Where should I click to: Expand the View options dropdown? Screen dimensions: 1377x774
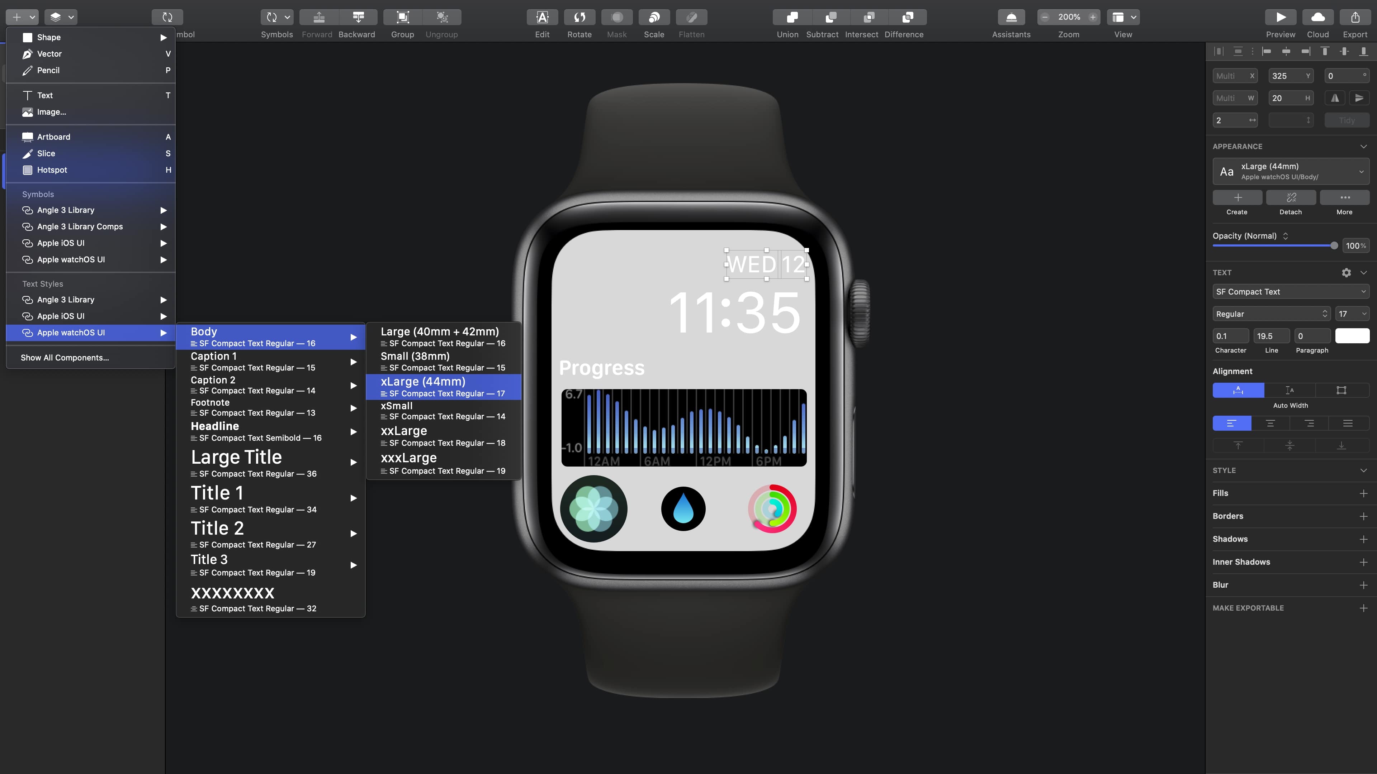(x=1133, y=17)
